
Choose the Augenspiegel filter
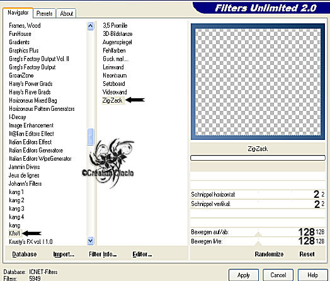[x=117, y=42]
